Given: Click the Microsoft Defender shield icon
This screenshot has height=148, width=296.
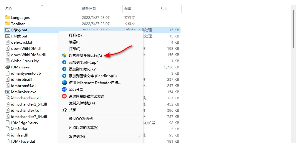Looking at the screenshot, I should click(64, 83).
